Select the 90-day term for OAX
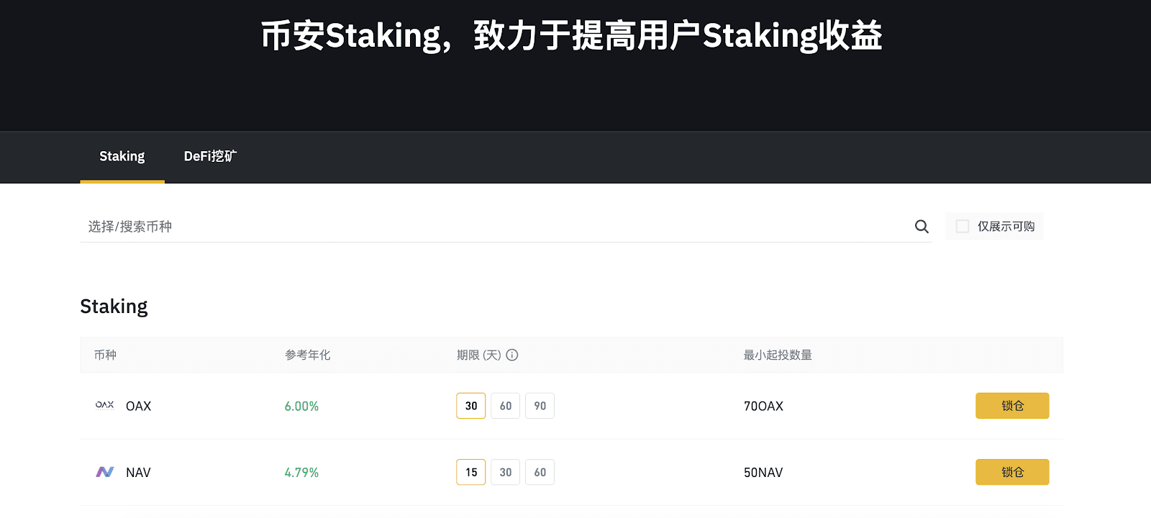Viewport: 1151px width, 518px height. point(540,406)
